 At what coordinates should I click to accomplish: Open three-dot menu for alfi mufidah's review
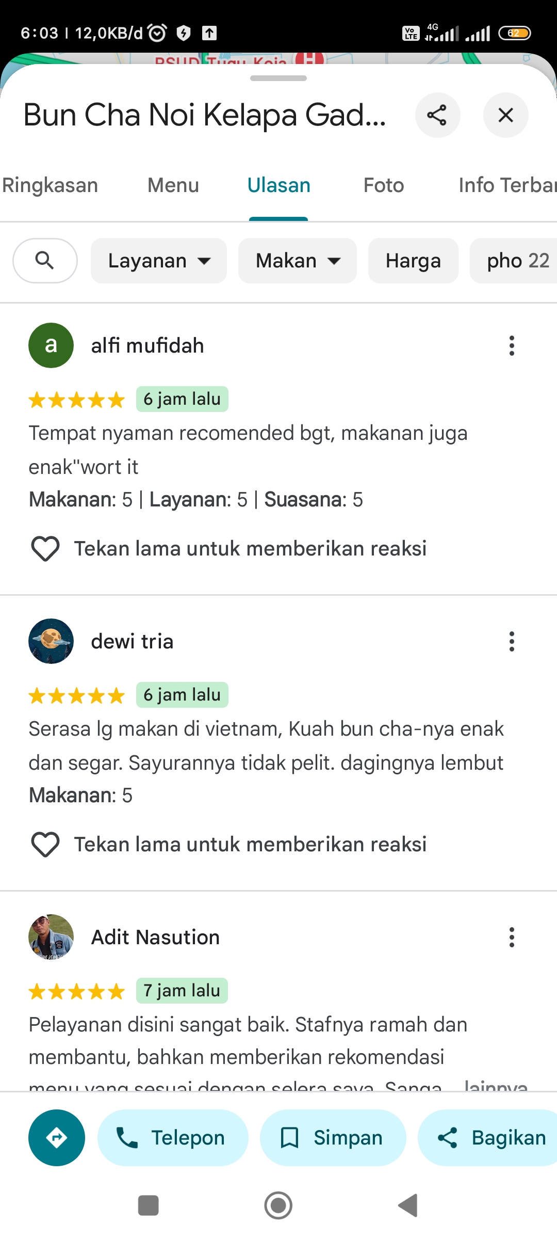[512, 345]
